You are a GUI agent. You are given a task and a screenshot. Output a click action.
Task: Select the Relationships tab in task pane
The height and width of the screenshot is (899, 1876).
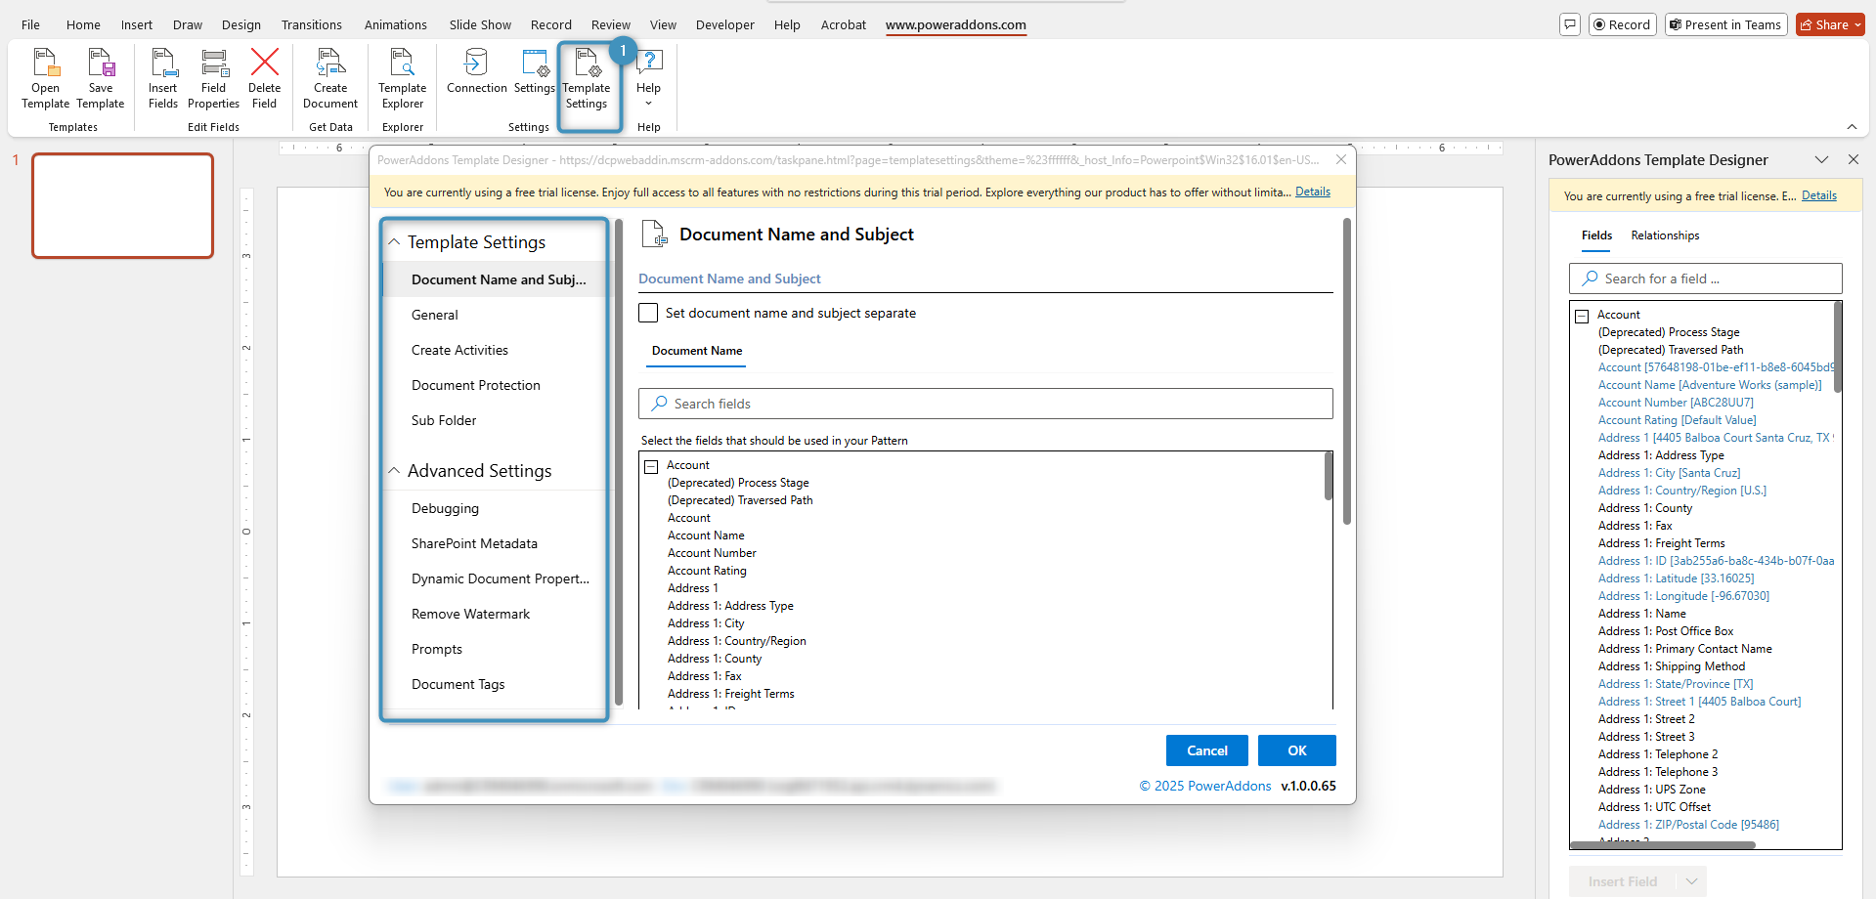coord(1665,235)
